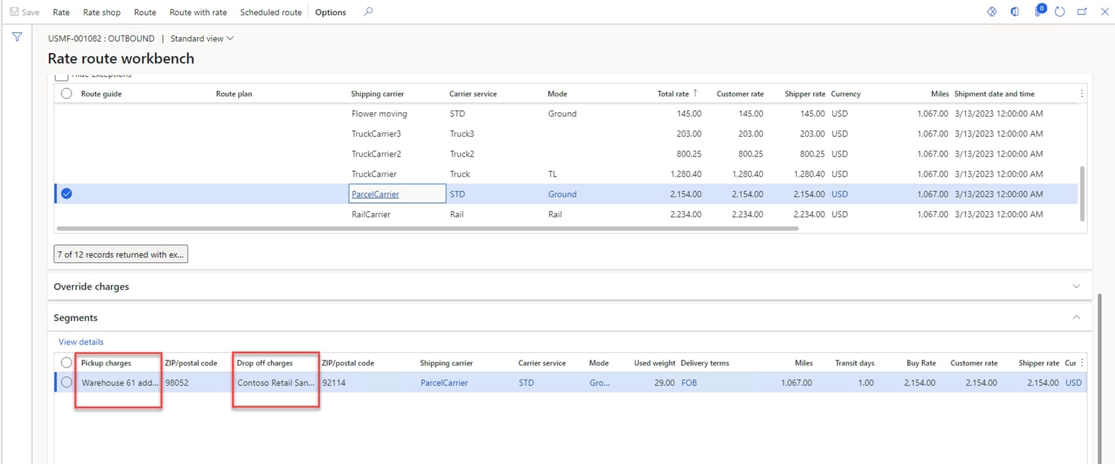Open route grid column options menu

click(x=1082, y=94)
